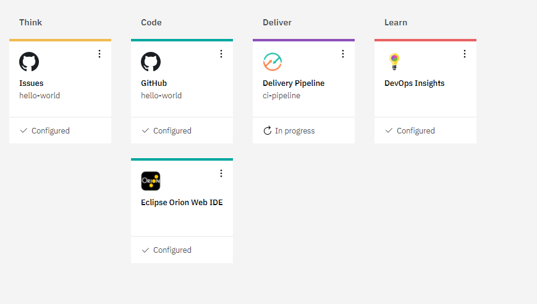Click the DevOps Insights lightbulb icon

point(394,62)
